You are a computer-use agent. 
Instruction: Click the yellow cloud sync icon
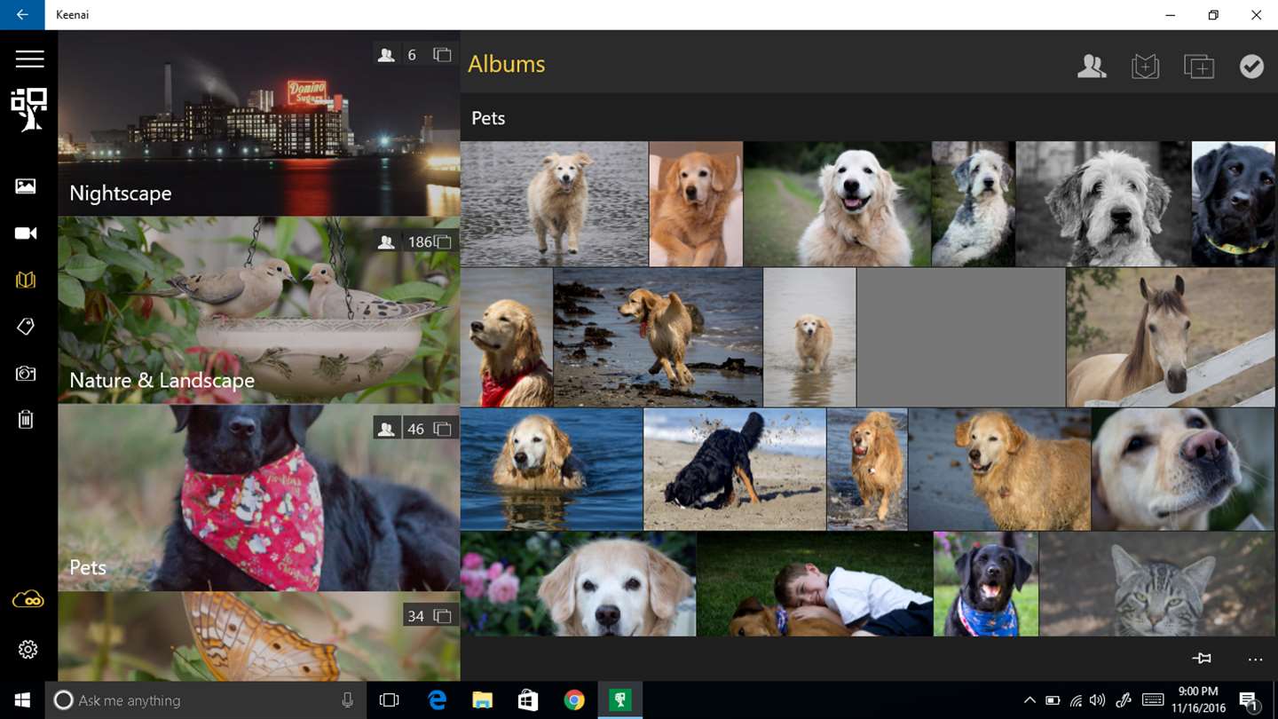(28, 600)
